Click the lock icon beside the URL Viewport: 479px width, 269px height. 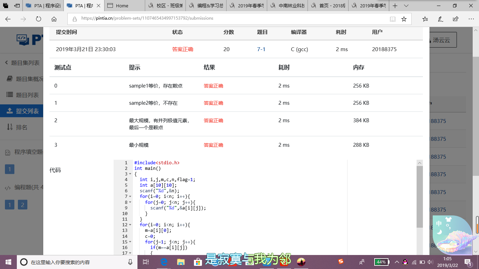(x=74, y=19)
